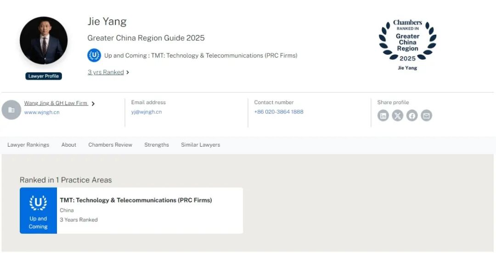Click Jie Yang's profile photo
Image resolution: width=496 pixels, height=253 pixels.
tap(44, 41)
